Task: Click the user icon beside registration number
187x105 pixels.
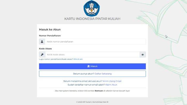Action: point(42,41)
